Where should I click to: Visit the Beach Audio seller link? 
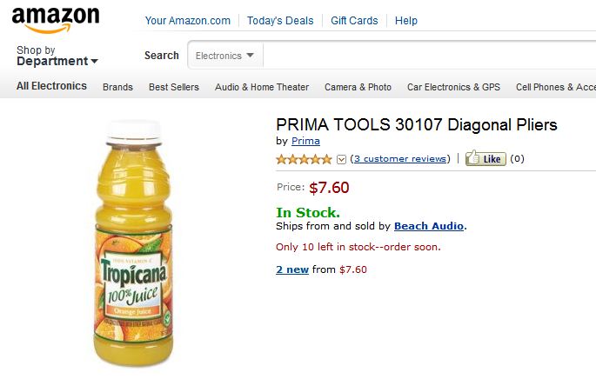429,226
